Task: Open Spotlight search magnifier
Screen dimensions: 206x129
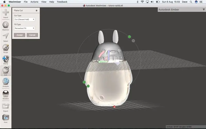Action: coord(191,2)
